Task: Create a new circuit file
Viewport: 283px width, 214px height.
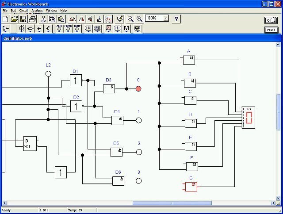Action: click(5, 19)
